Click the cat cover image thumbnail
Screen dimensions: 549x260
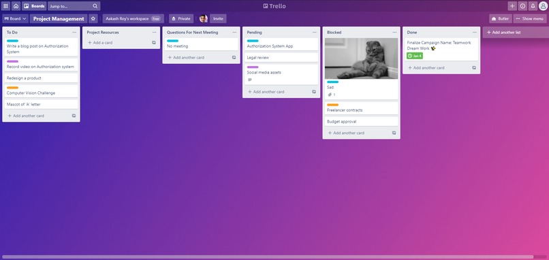[361, 59]
